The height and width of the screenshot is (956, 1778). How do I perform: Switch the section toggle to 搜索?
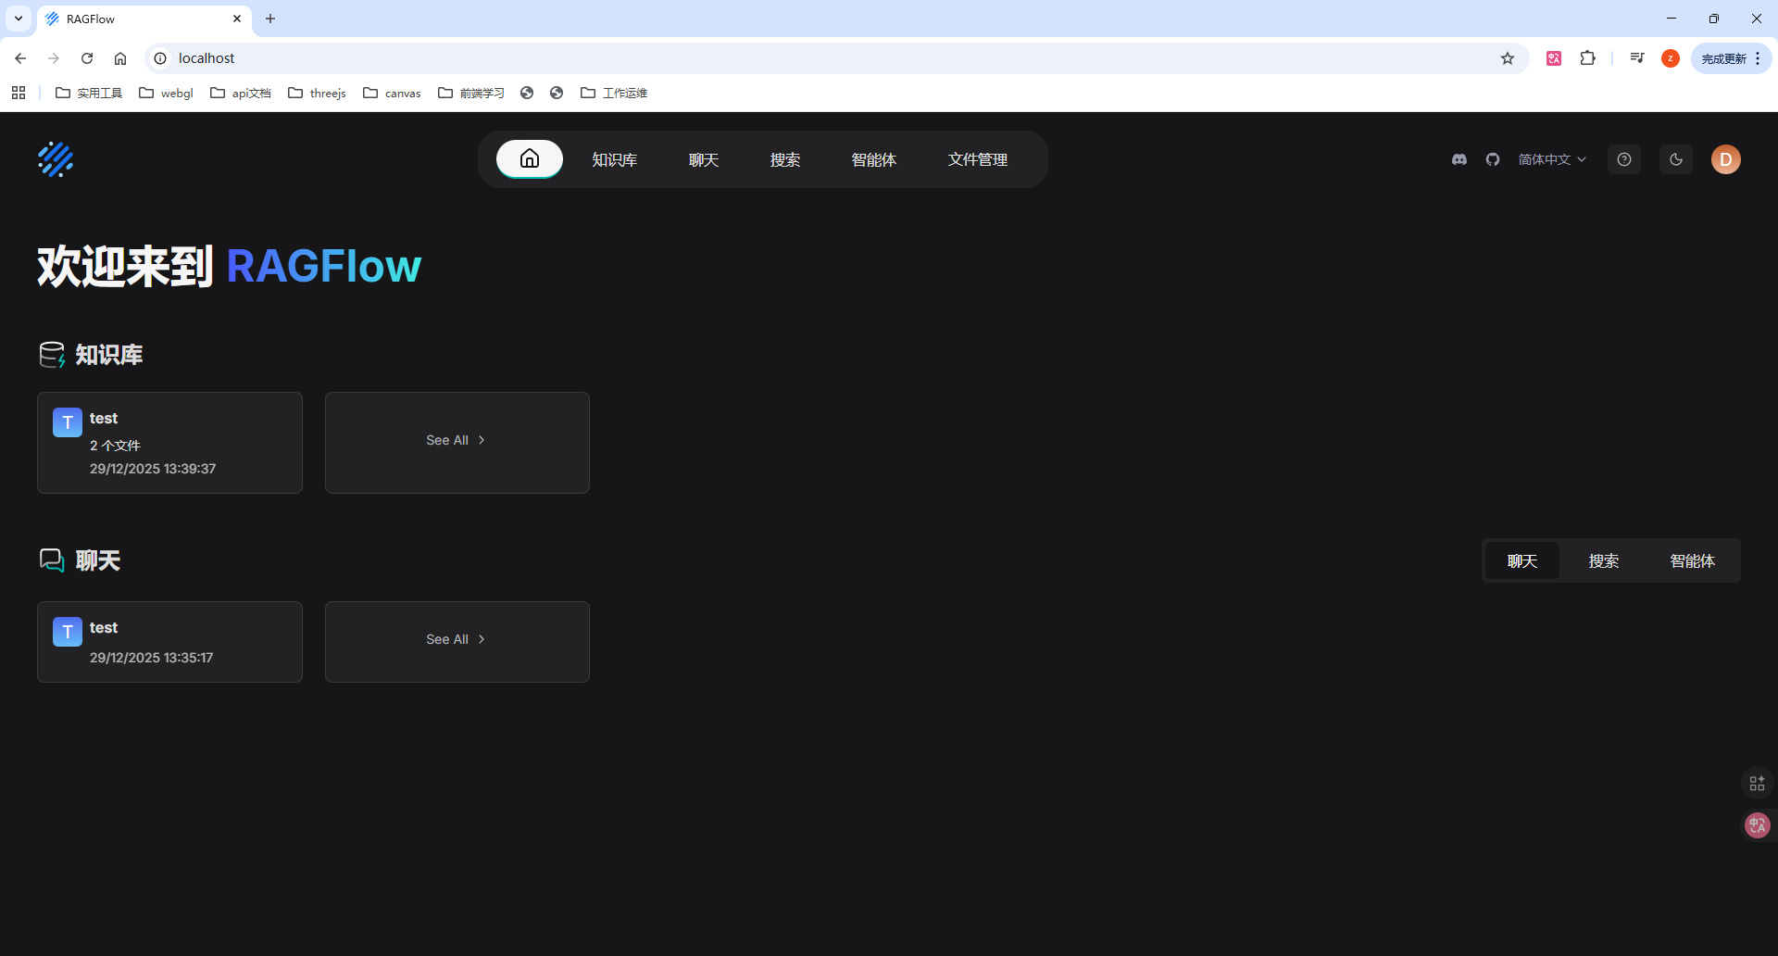(x=1604, y=561)
